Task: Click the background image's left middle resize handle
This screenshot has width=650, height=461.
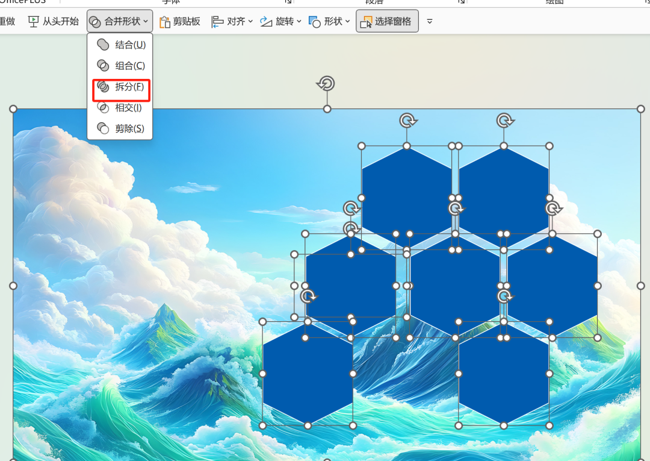Action: tap(13, 286)
